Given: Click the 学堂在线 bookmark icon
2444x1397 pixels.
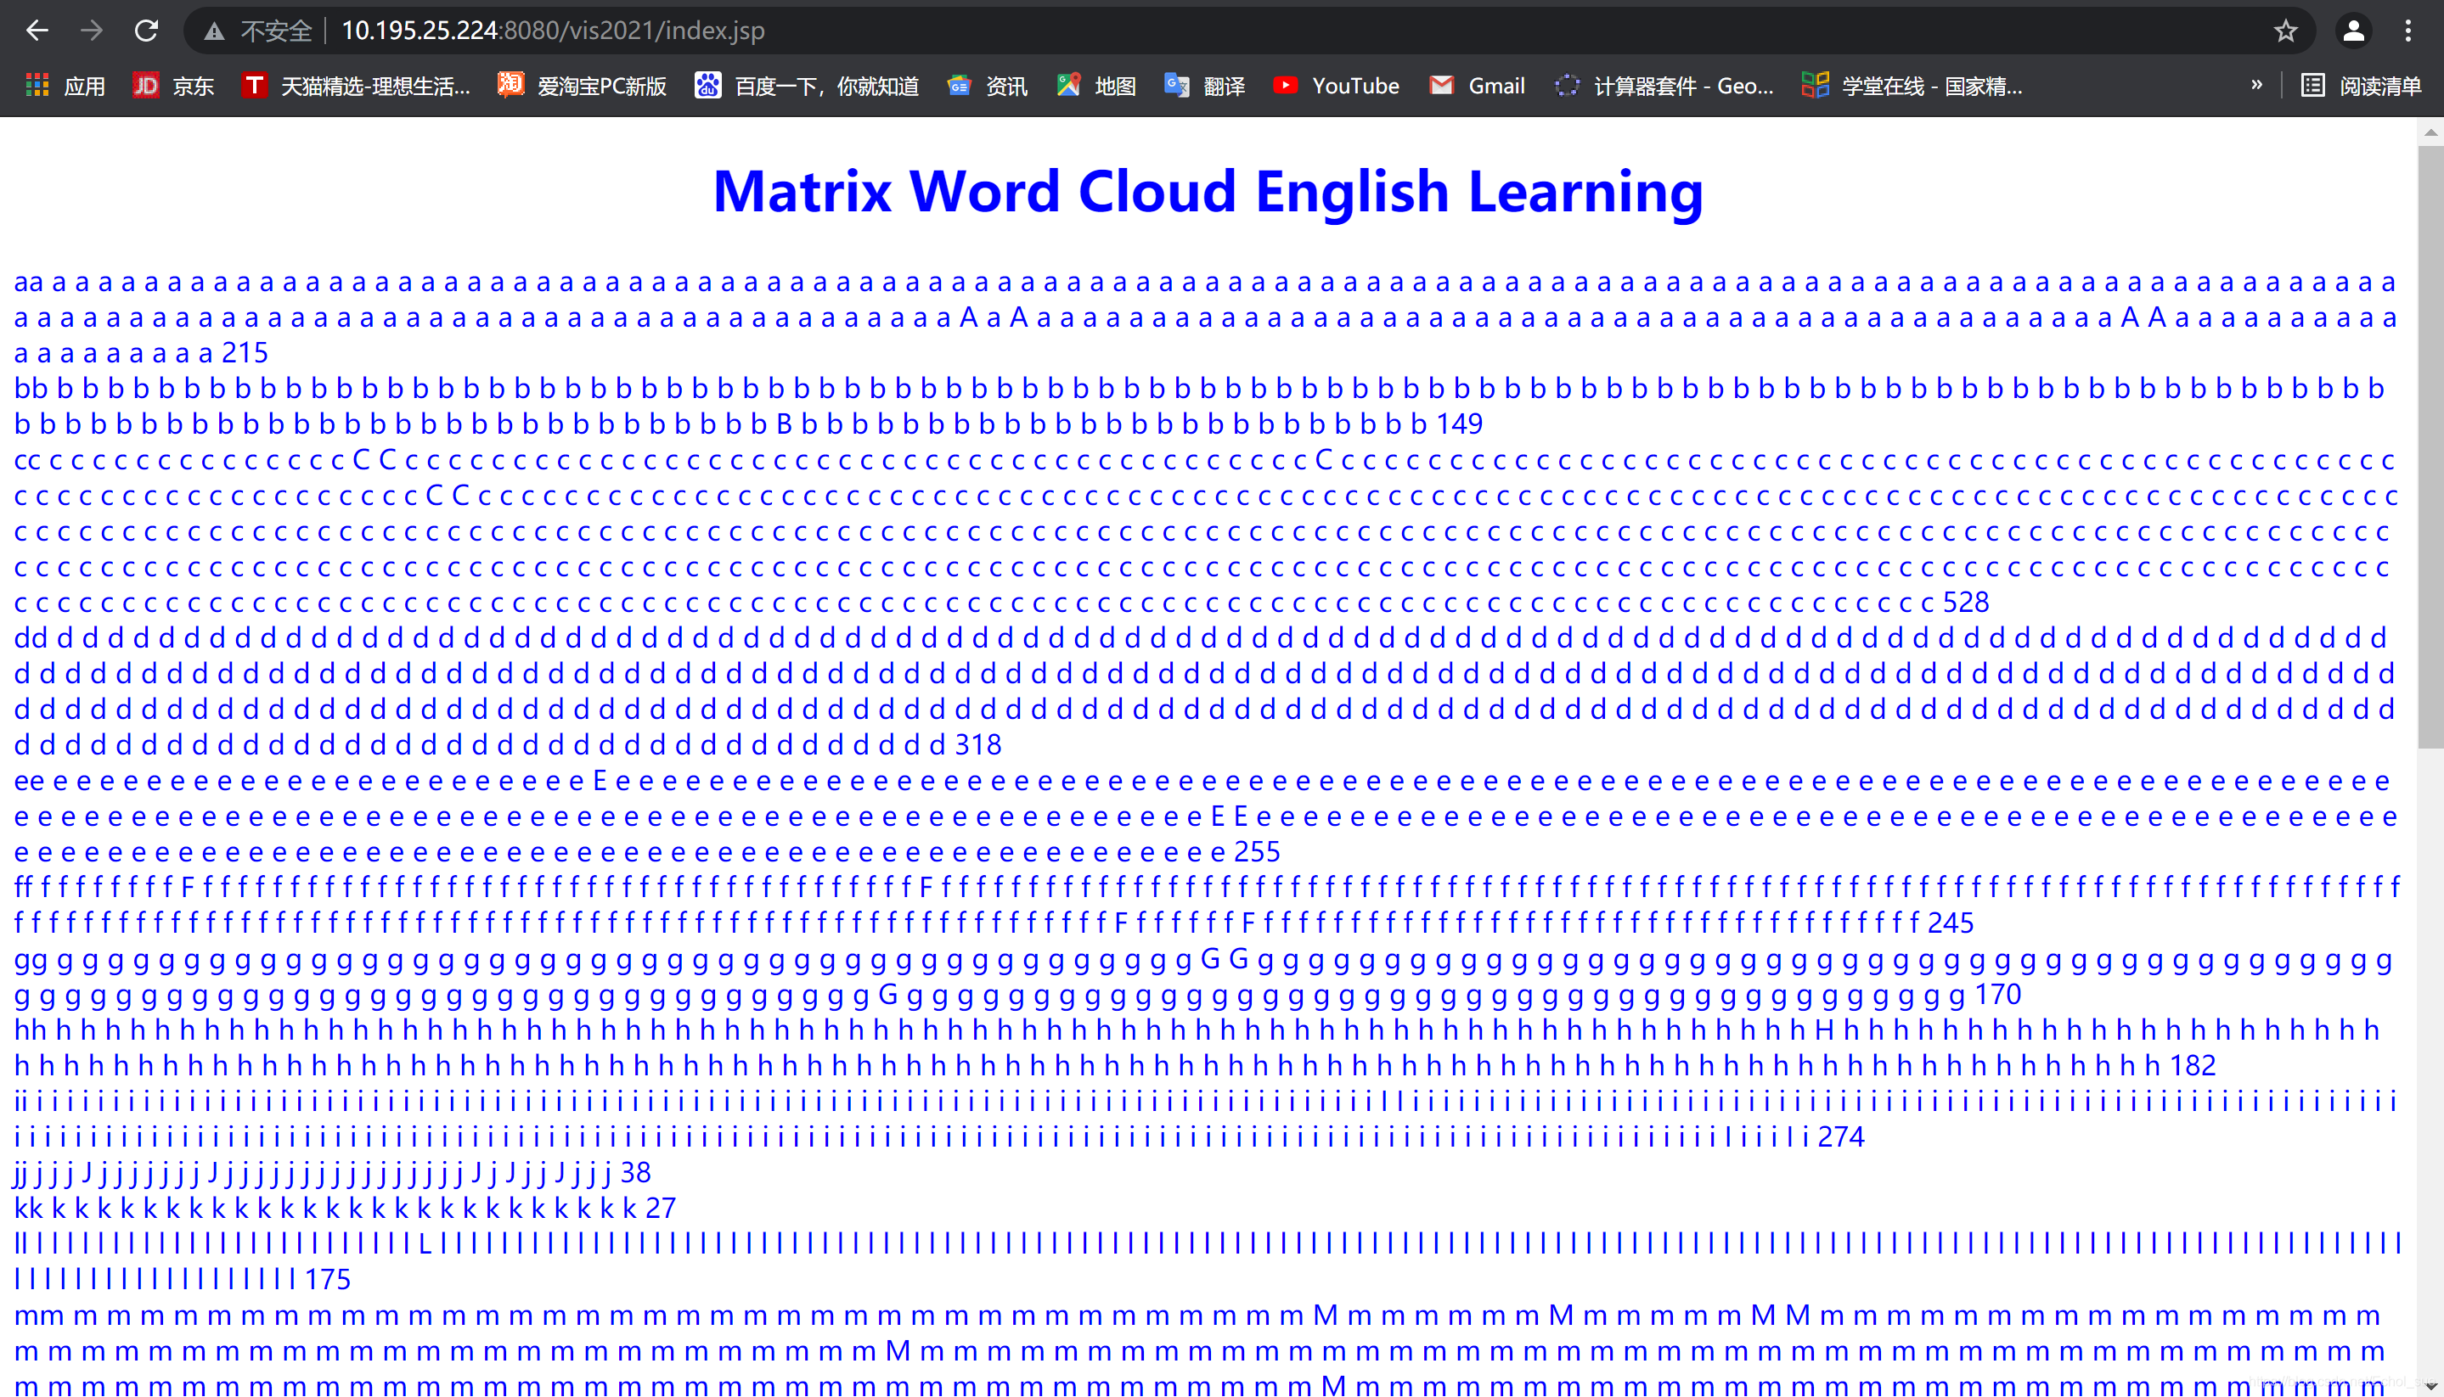Looking at the screenshot, I should pyautogui.click(x=1814, y=86).
